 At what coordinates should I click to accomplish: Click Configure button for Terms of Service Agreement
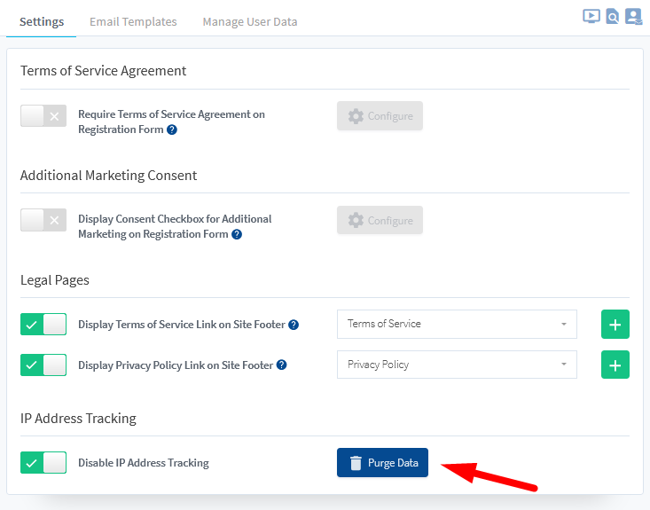click(380, 116)
